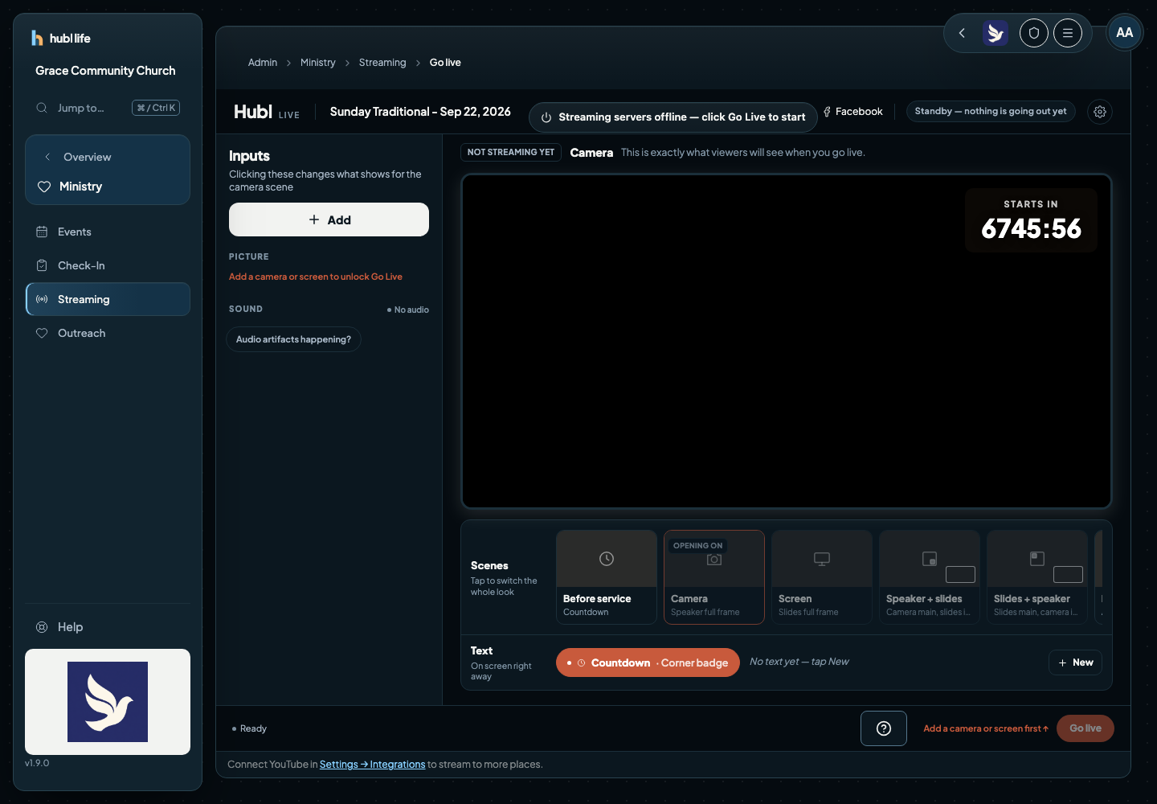The height and width of the screenshot is (804, 1157).
Task: Click the Ready status text
Action: pyautogui.click(x=253, y=728)
